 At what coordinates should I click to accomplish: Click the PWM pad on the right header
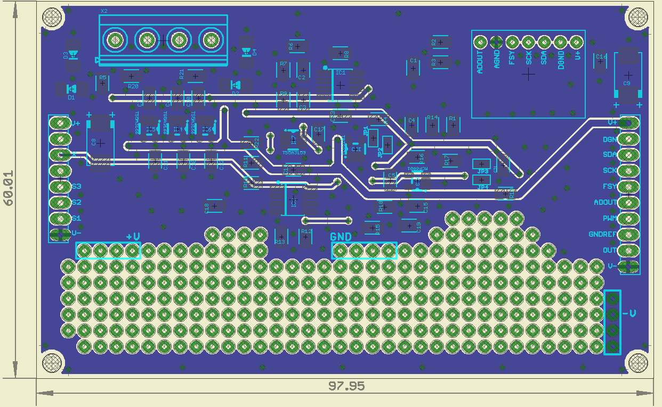(x=628, y=218)
